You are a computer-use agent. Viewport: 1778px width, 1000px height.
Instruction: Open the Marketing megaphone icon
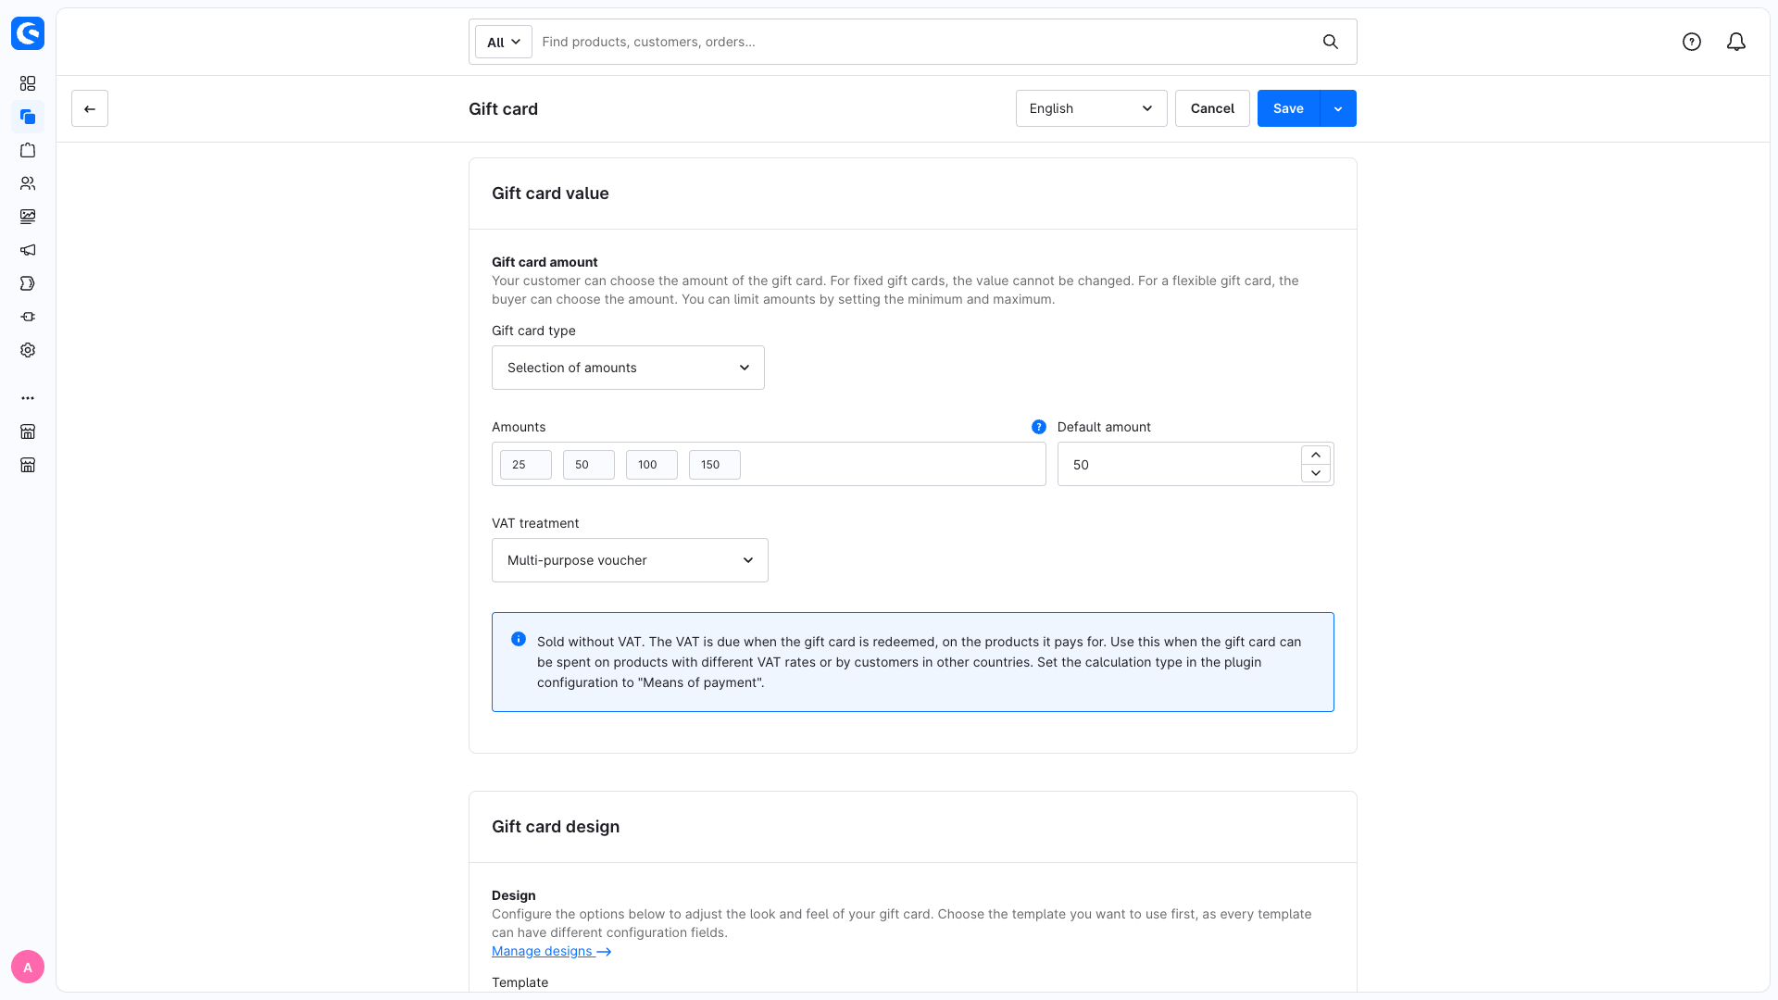click(x=28, y=250)
